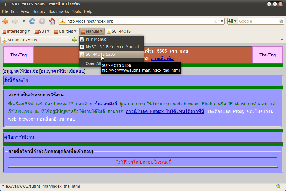The width and height of the screenshot is (286, 191).
Task: Open the Tools menu
Action: pyautogui.click(x=76, y=11)
